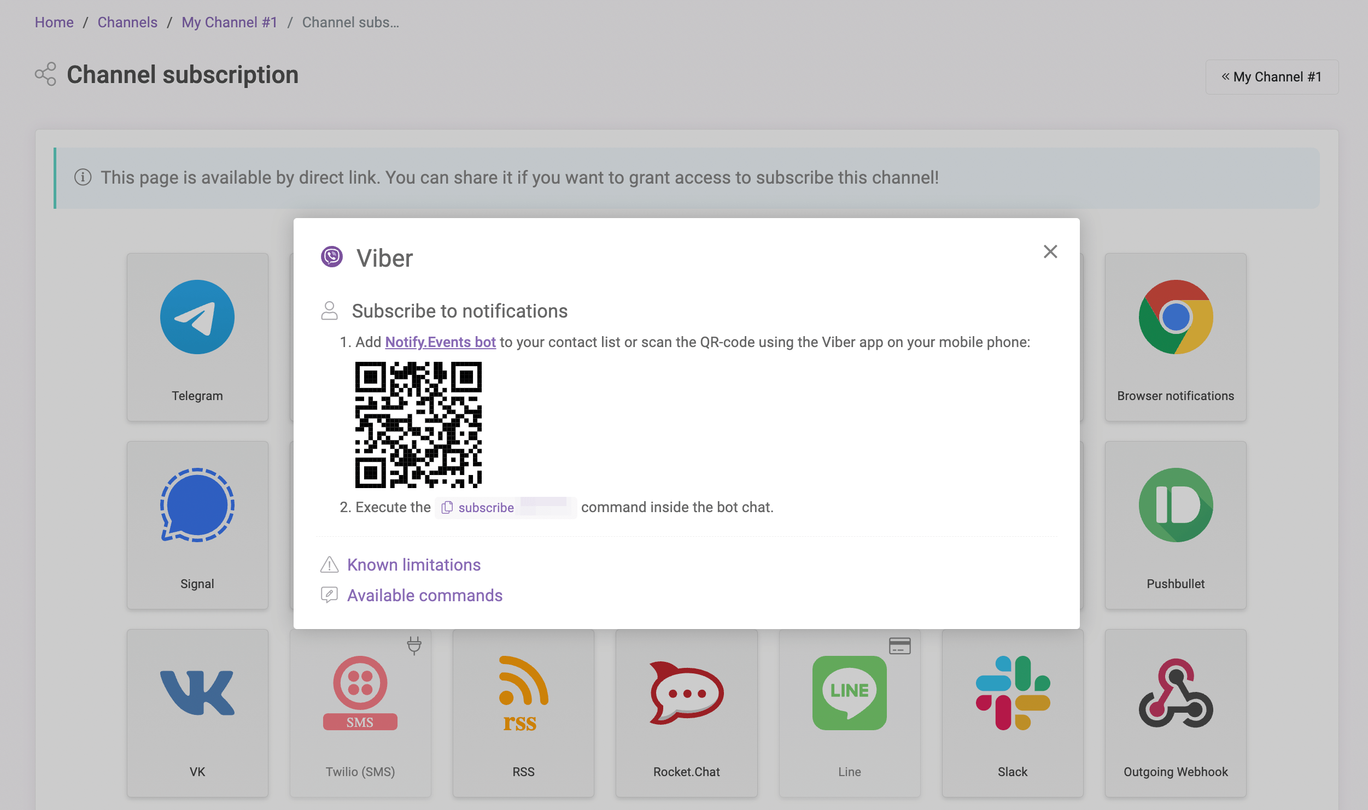Choose the Pushbullet icon

[x=1176, y=505]
